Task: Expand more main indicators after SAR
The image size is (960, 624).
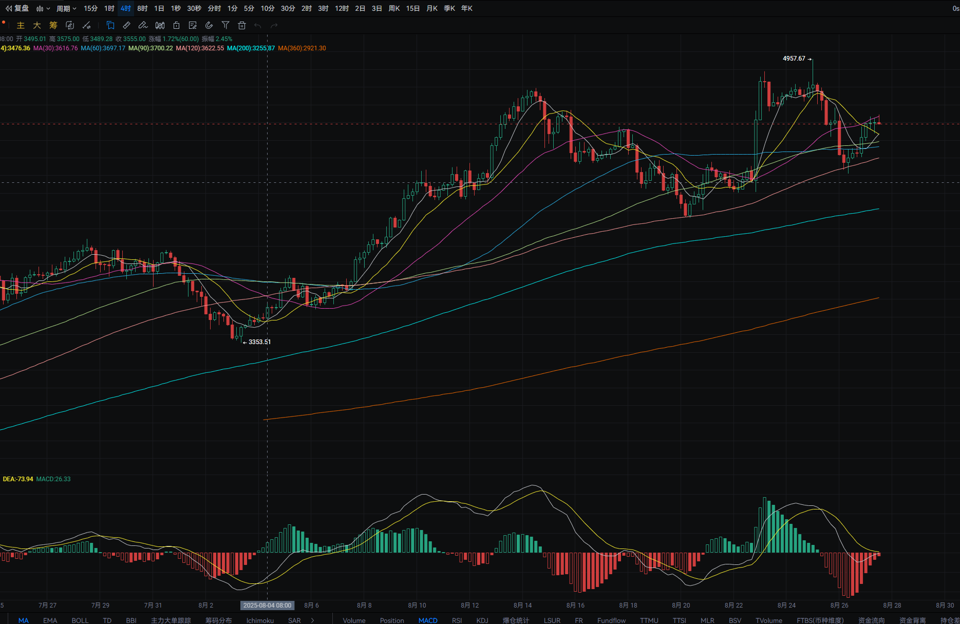Action: 313,620
